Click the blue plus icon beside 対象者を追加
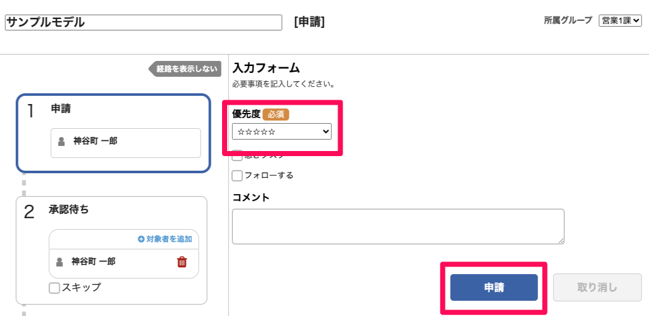The width and height of the screenshot is (649, 316). pos(141,239)
